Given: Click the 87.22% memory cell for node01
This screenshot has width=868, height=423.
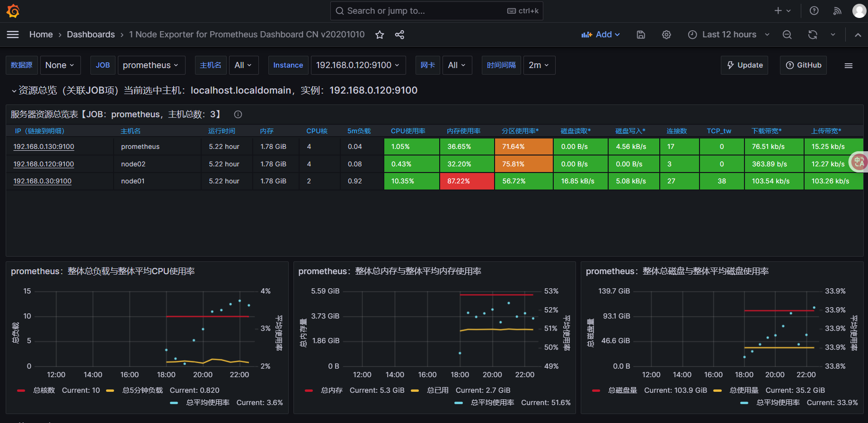Looking at the screenshot, I should click(x=467, y=181).
